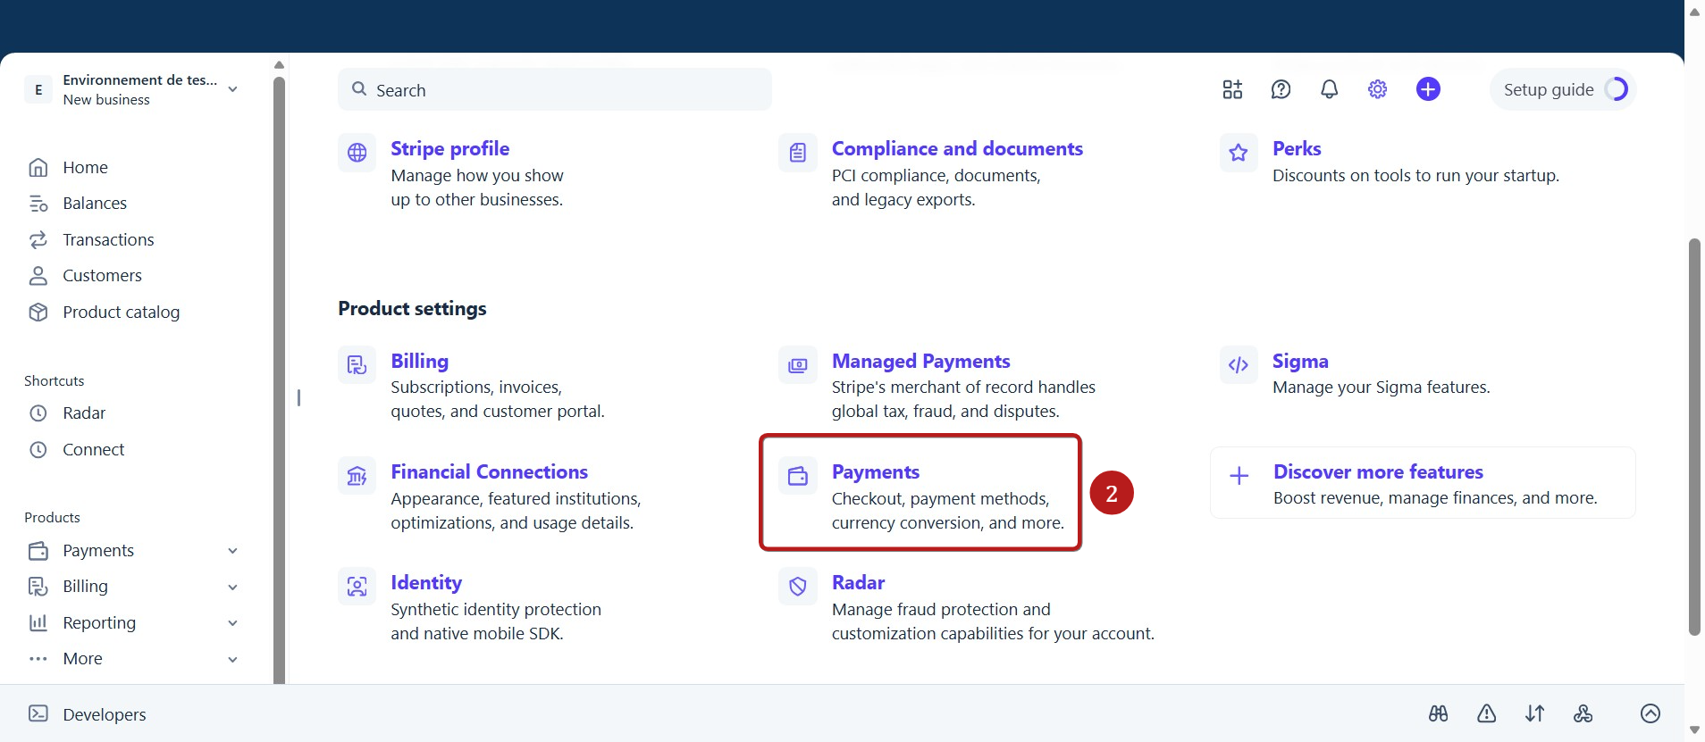Image resolution: width=1705 pixels, height=742 pixels.
Task: Click the Customers person icon in sidebar
Action: pyautogui.click(x=38, y=276)
